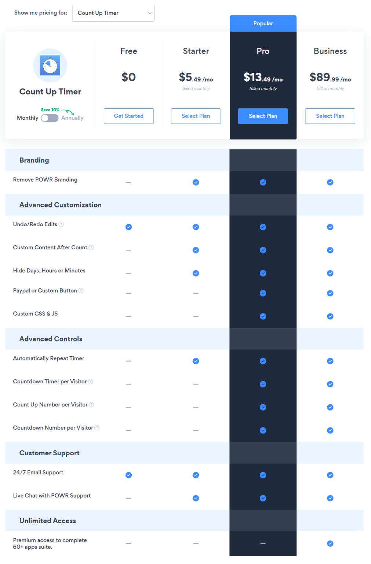This screenshot has height=564, width=371.
Task: Open the pricing product dropdown
Action: (x=113, y=13)
